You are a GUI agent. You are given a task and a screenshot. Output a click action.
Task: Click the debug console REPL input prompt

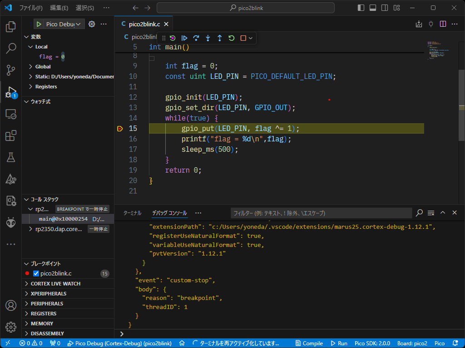coord(289,334)
